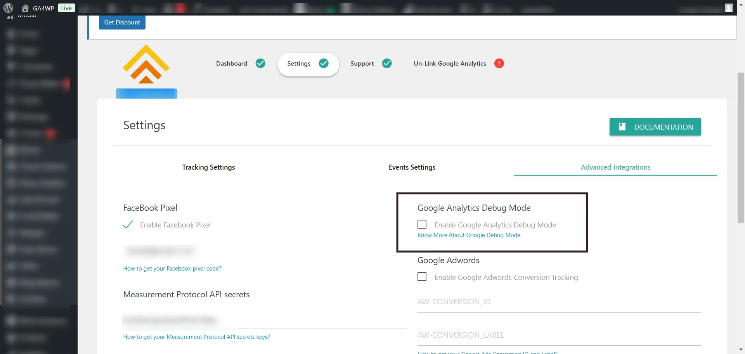Enable Google Adwords Conversion Tracking checkbox

[x=422, y=277]
